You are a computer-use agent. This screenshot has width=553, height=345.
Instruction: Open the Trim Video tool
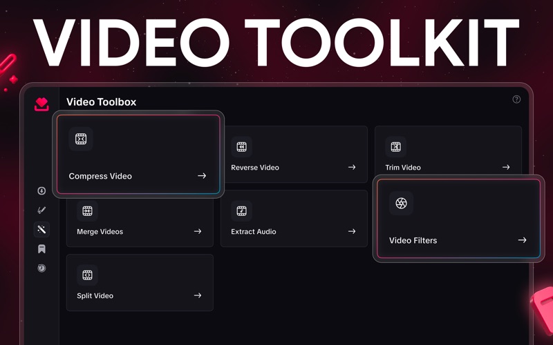click(448, 150)
